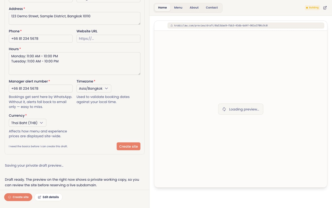
Task: Click the spinning loading icon in preview
Action: point(224,109)
